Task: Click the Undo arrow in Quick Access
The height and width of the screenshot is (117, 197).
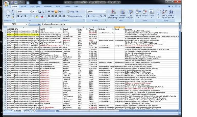Action: (16, 2)
